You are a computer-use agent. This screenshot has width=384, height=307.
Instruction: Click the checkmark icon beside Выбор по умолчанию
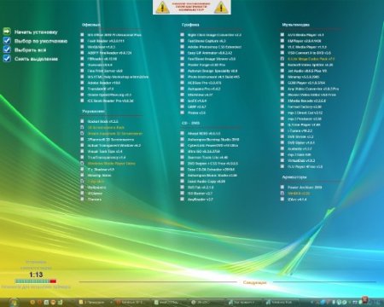[7, 41]
